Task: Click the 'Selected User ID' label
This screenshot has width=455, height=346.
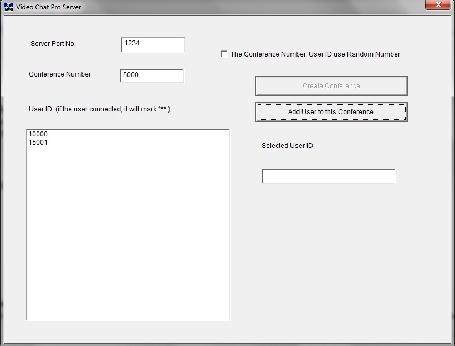Action: (x=287, y=146)
